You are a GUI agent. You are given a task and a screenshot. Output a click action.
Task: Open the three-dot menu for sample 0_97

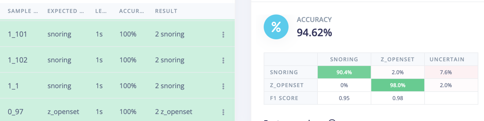(223, 112)
